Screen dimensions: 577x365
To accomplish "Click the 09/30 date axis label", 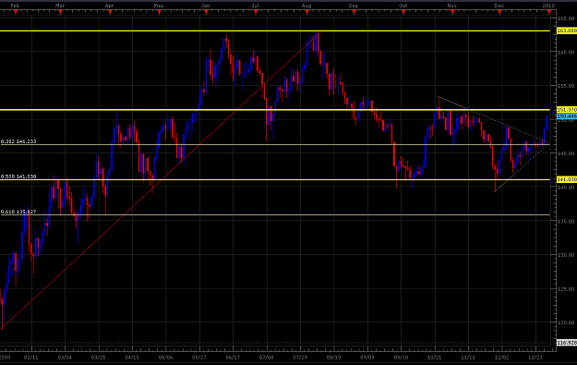I will [401, 358].
